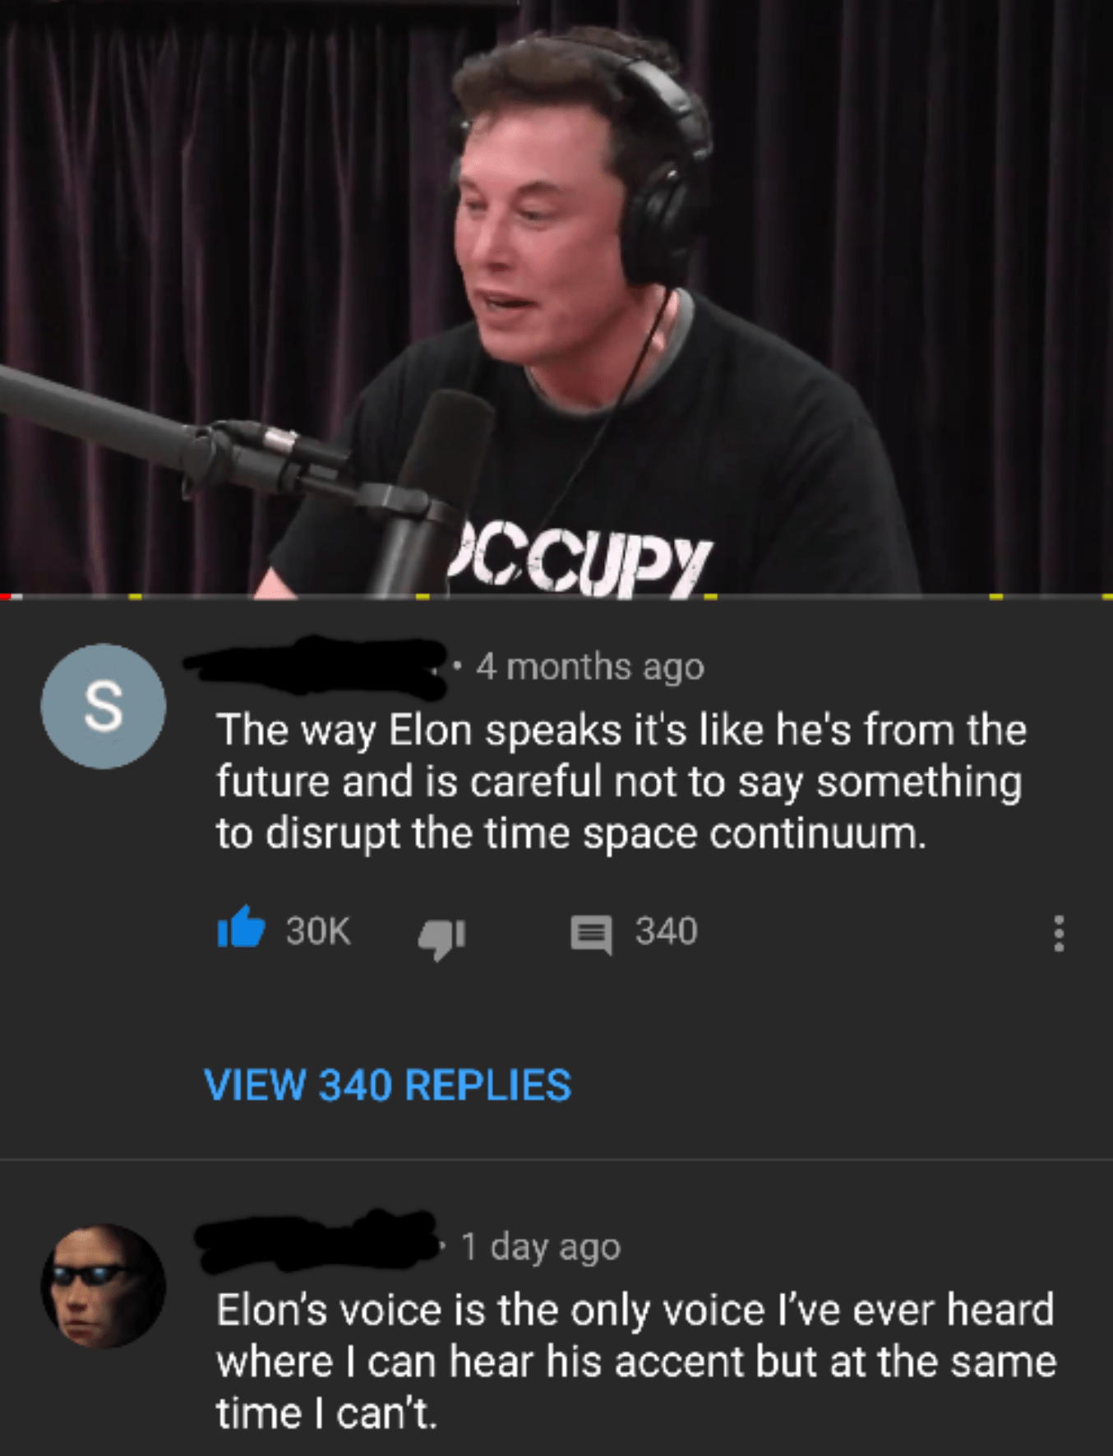Expand the VIEW 340 REPLIES thread
The height and width of the screenshot is (1456, 1113).
point(387,1084)
